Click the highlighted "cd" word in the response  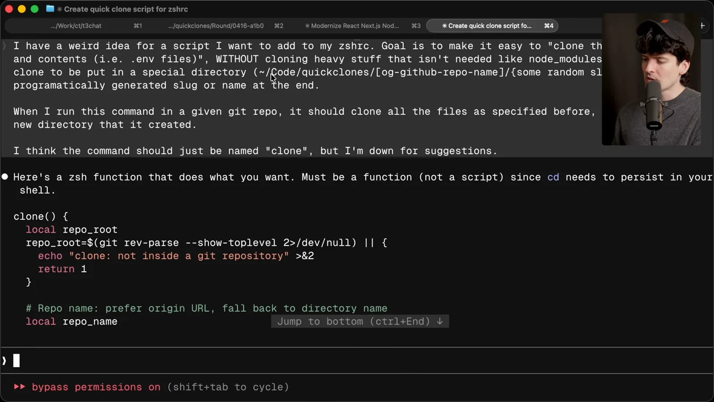click(x=553, y=177)
